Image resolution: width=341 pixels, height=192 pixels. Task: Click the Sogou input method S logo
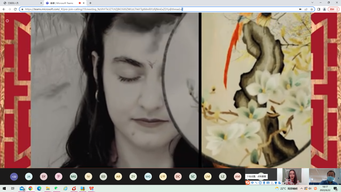pos(248,183)
